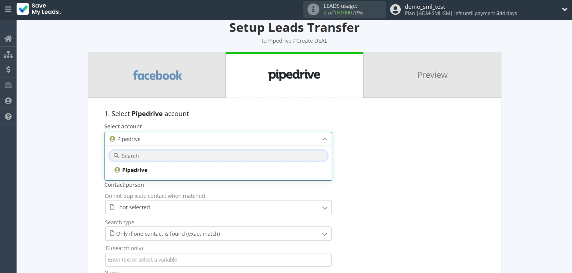Switch to the facebook tab

click(x=157, y=75)
